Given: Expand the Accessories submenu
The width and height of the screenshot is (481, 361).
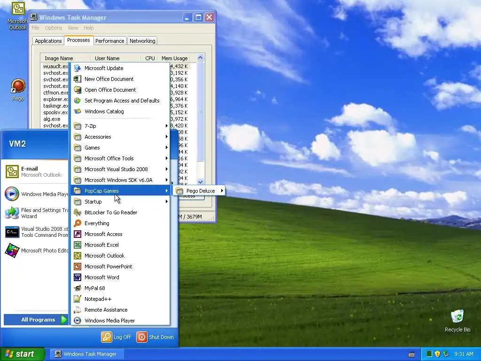Looking at the screenshot, I should point(120,137).
